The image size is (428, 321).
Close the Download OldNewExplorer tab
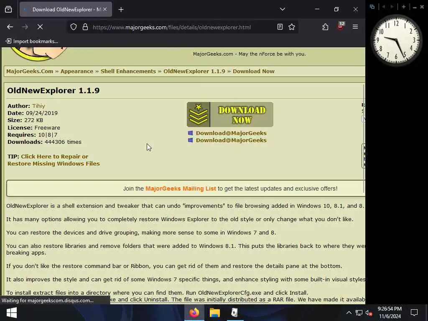(x=105, y=9)
